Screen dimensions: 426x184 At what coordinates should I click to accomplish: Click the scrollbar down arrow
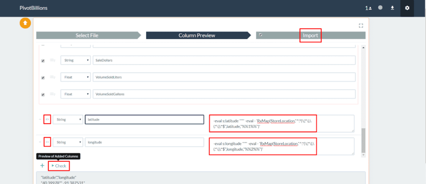tap(363, 155)
